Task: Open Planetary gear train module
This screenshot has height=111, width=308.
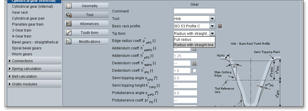Action: [x=28, y=24]
